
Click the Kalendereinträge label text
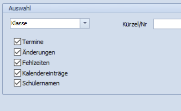point(45,73)
